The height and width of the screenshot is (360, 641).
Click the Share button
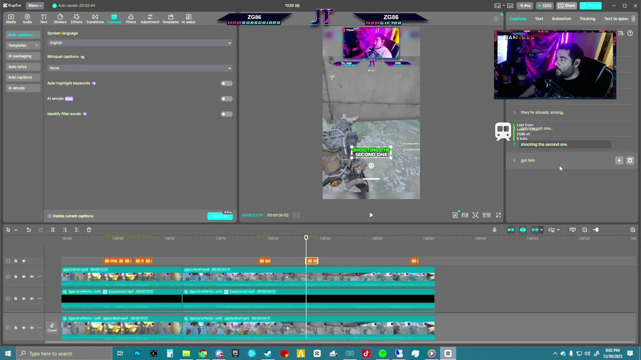567,5
